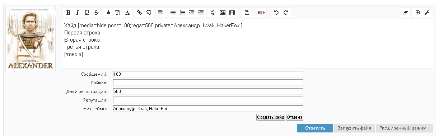Click the Загрузить файл button
The image size is (439, 136).
pyautogui.click(x=354, y=128)
